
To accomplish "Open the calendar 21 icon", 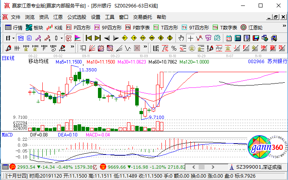I will pyautogui.click(x=229, y=38).
